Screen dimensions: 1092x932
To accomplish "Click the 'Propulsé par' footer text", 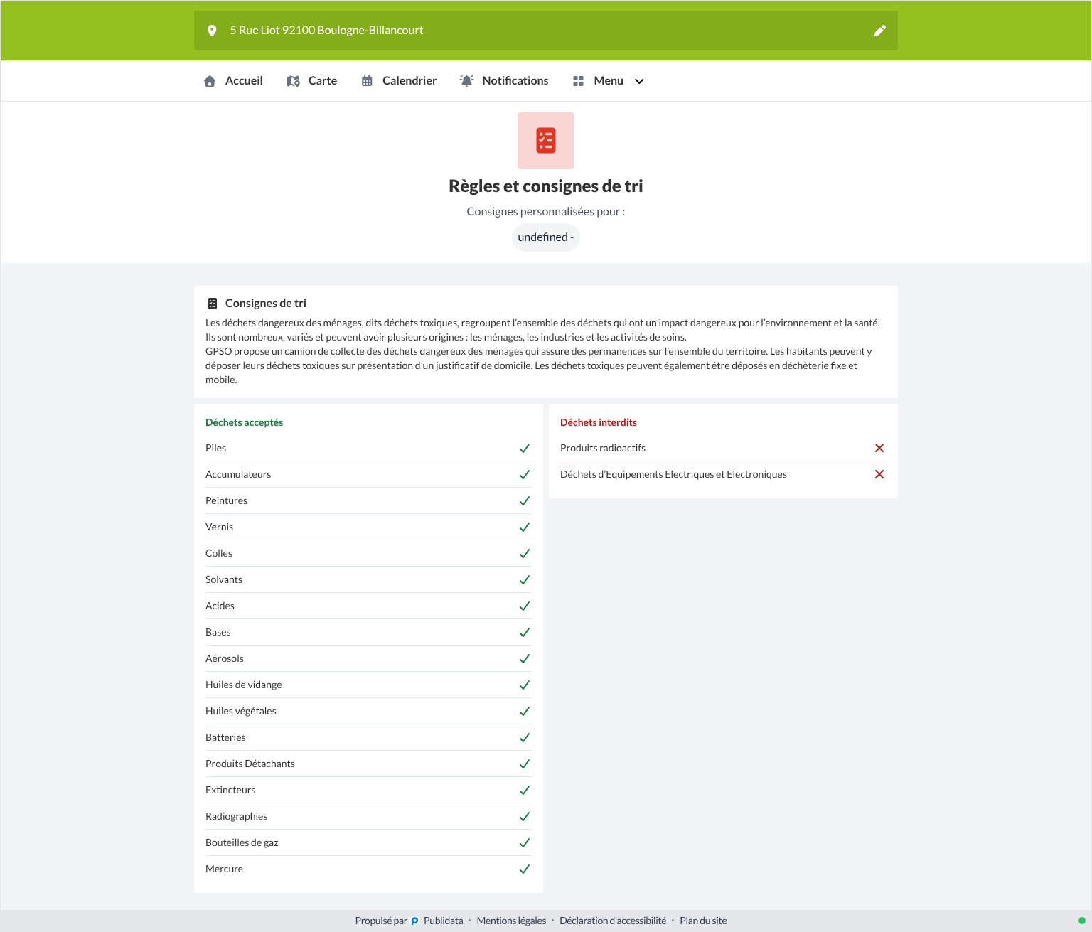I will coord(381,921).
